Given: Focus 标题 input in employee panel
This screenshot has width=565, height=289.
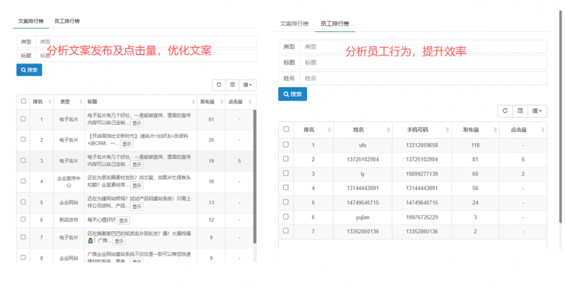Looking at the screenshot, I should coord(423,63).
